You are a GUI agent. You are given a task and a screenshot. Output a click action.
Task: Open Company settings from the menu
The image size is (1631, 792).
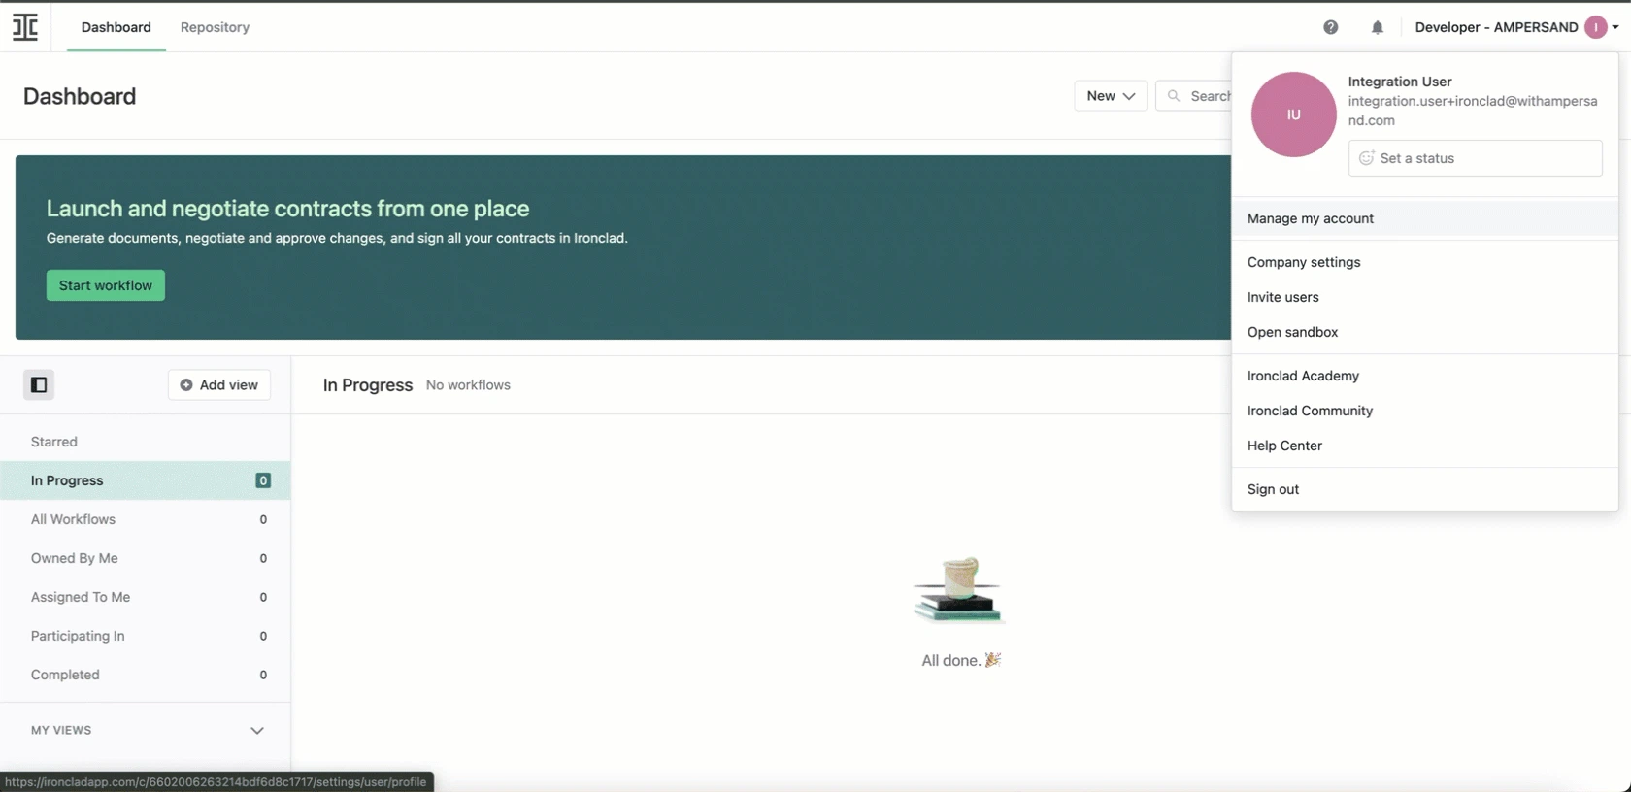click(x=1424, y=262)
